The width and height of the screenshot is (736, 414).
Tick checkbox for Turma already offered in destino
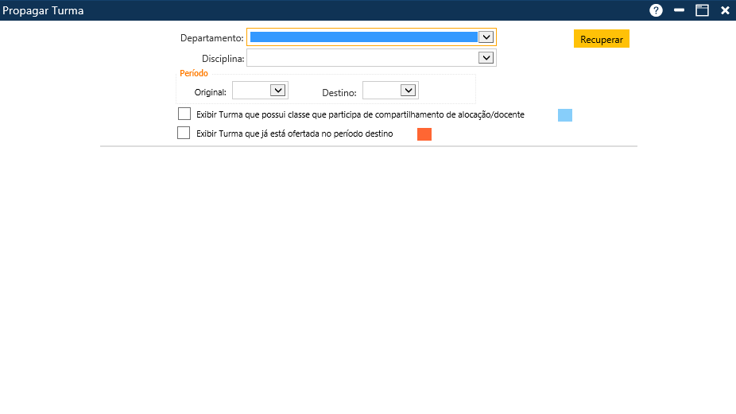point(184,133)
